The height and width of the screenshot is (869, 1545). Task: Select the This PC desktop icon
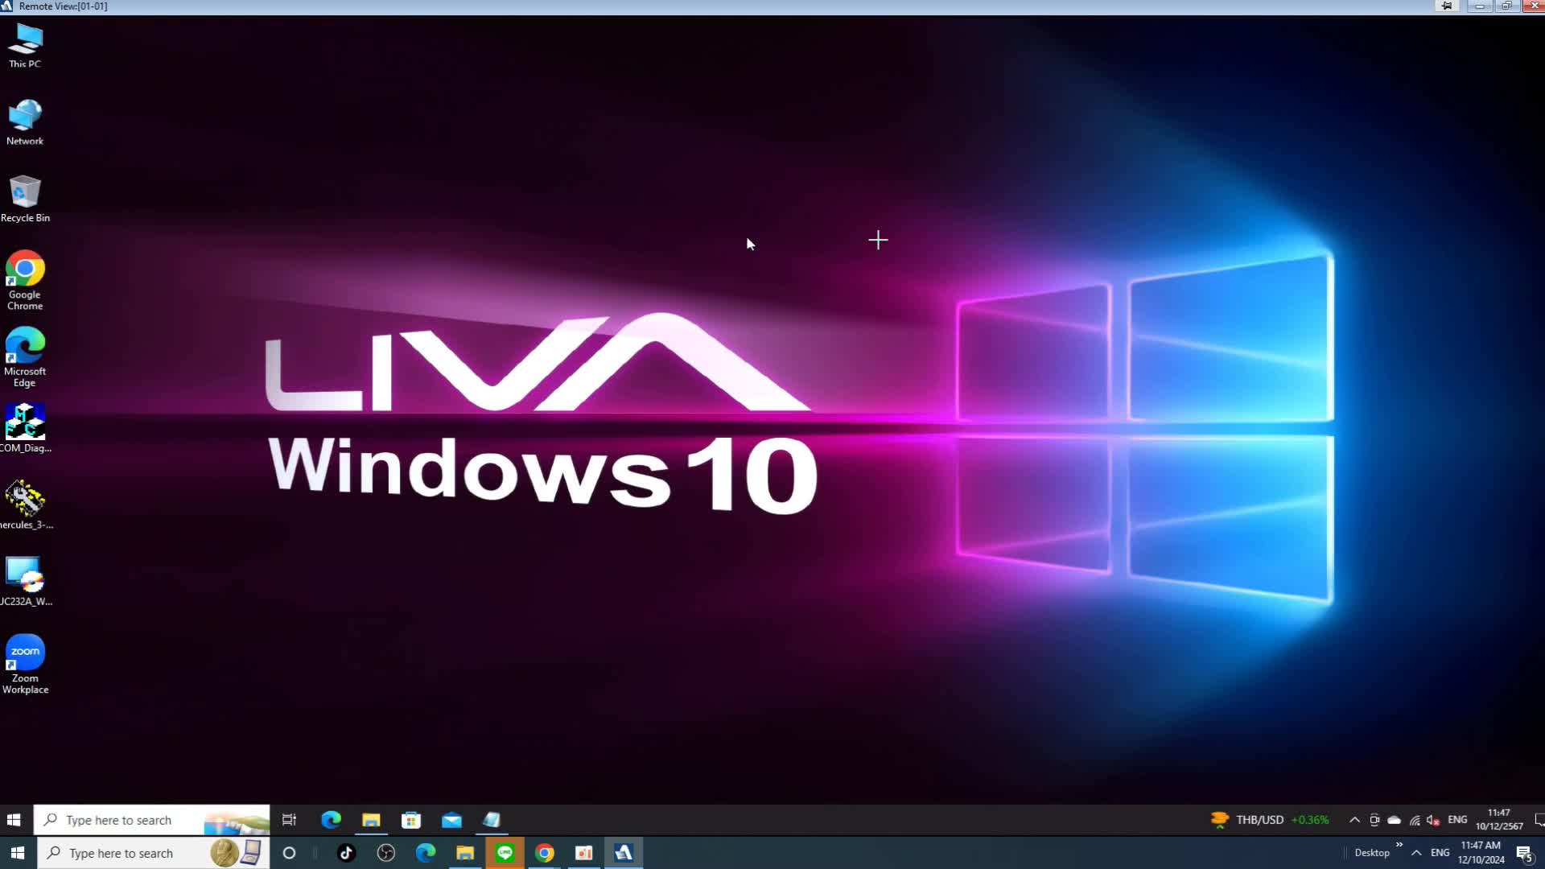tap(25, 46)
